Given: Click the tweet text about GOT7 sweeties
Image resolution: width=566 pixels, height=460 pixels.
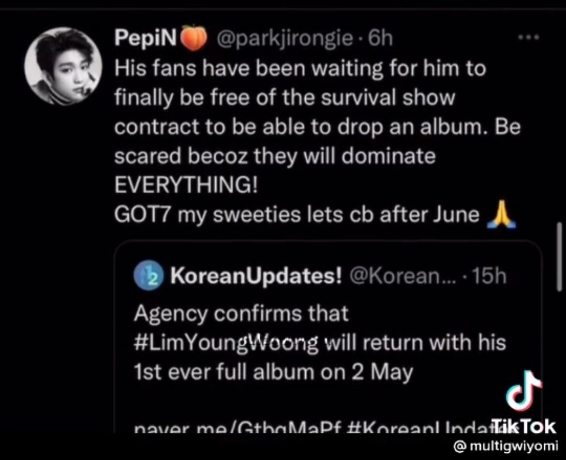Looking at the screenshot, I should (x=297, y=215).
